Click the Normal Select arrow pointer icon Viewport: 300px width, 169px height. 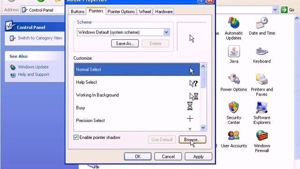click(192, 71)
